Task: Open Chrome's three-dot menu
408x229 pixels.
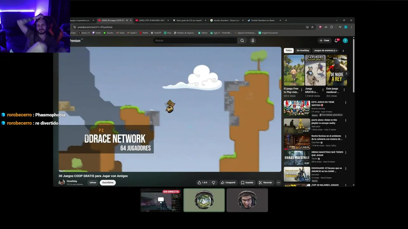Action: tap(351, 27)
